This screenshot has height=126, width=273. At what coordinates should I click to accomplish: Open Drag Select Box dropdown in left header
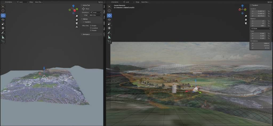pyautogui.click(x=38, y=2)
